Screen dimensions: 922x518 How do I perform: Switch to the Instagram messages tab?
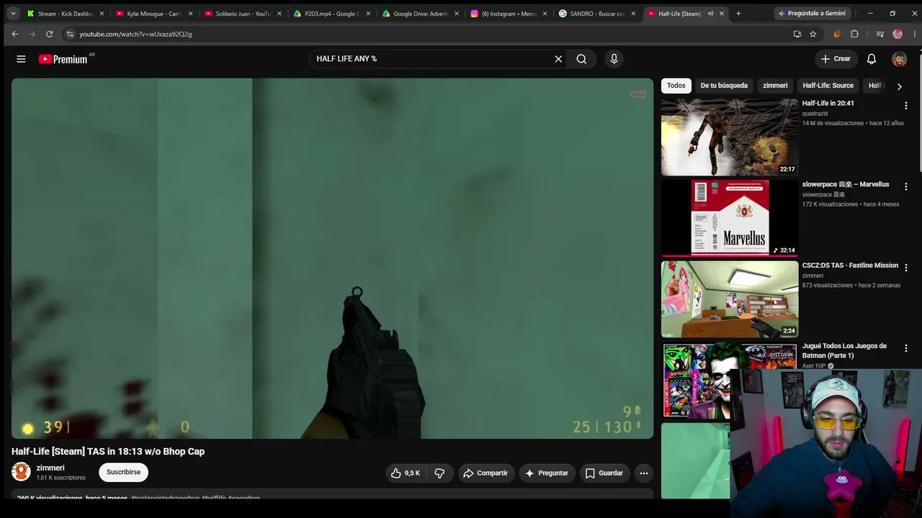[x=509, y=14]
